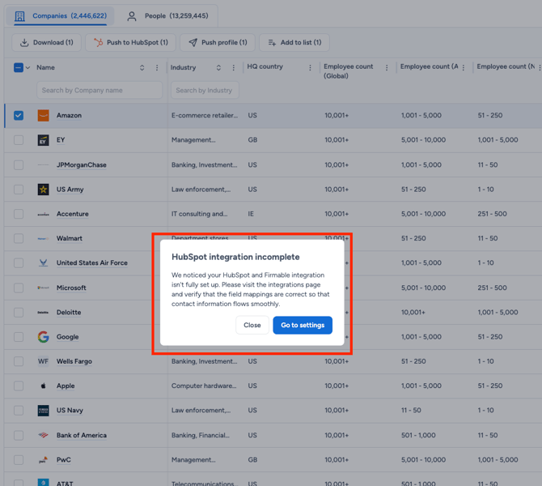Check the Walmart row checkbox
Image resolution: width=542 pixels, height=486 pixels.
19,238
